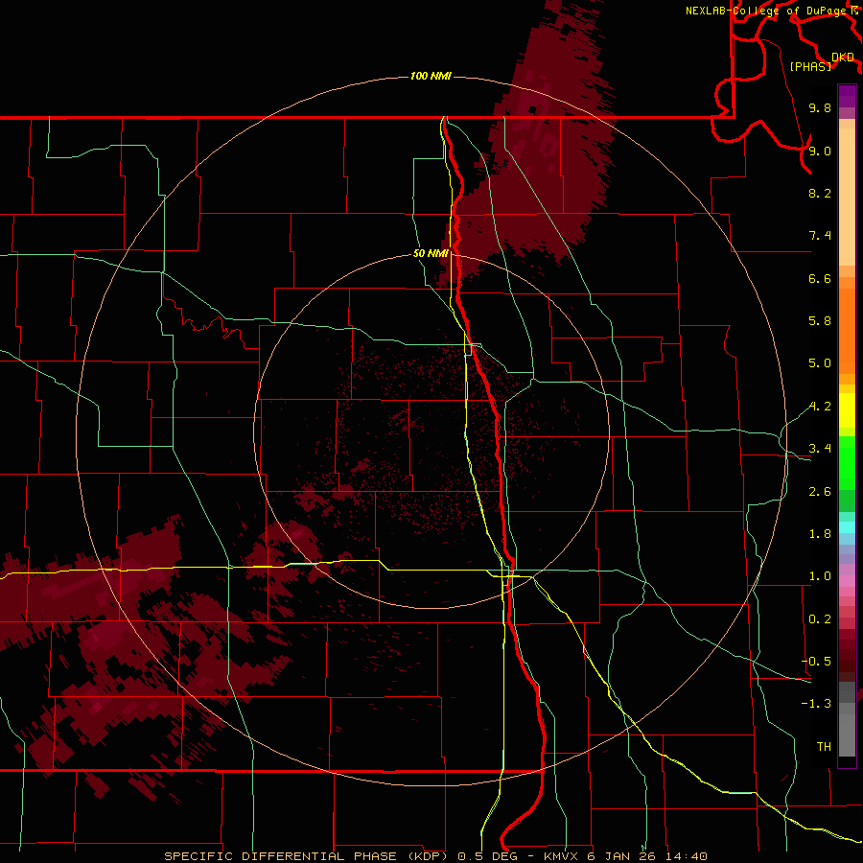Viewport: 863px width, 863px height.
Task: Pick the light peach segment of color bar
Action: click(847, 197)
